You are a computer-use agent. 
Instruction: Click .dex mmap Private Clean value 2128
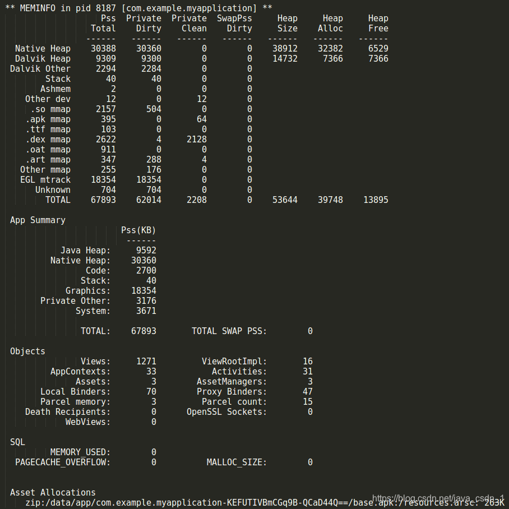click(197, 139)
